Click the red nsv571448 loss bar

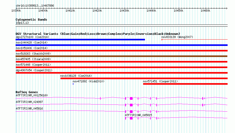pos(121,67)
